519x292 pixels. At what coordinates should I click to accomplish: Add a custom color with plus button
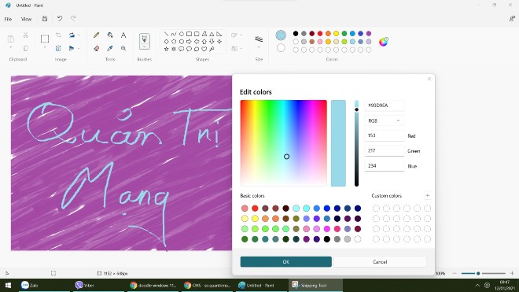[427, 195]
